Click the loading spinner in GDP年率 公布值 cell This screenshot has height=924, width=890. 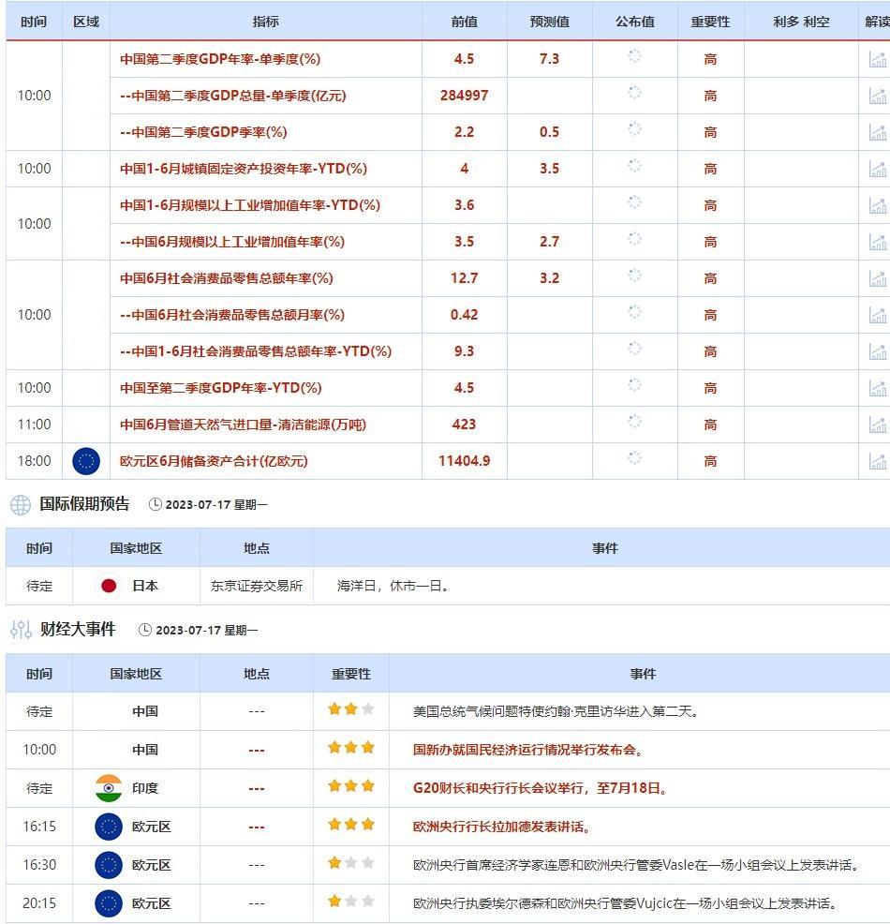click(635, 59)
